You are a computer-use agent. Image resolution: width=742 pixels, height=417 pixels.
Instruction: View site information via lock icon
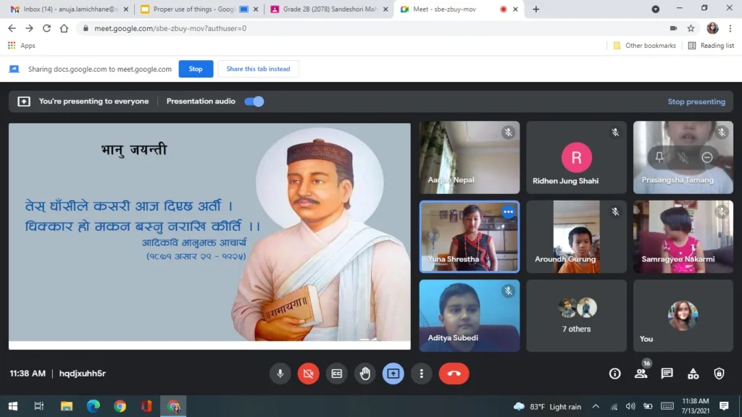(x=86, y=28)
